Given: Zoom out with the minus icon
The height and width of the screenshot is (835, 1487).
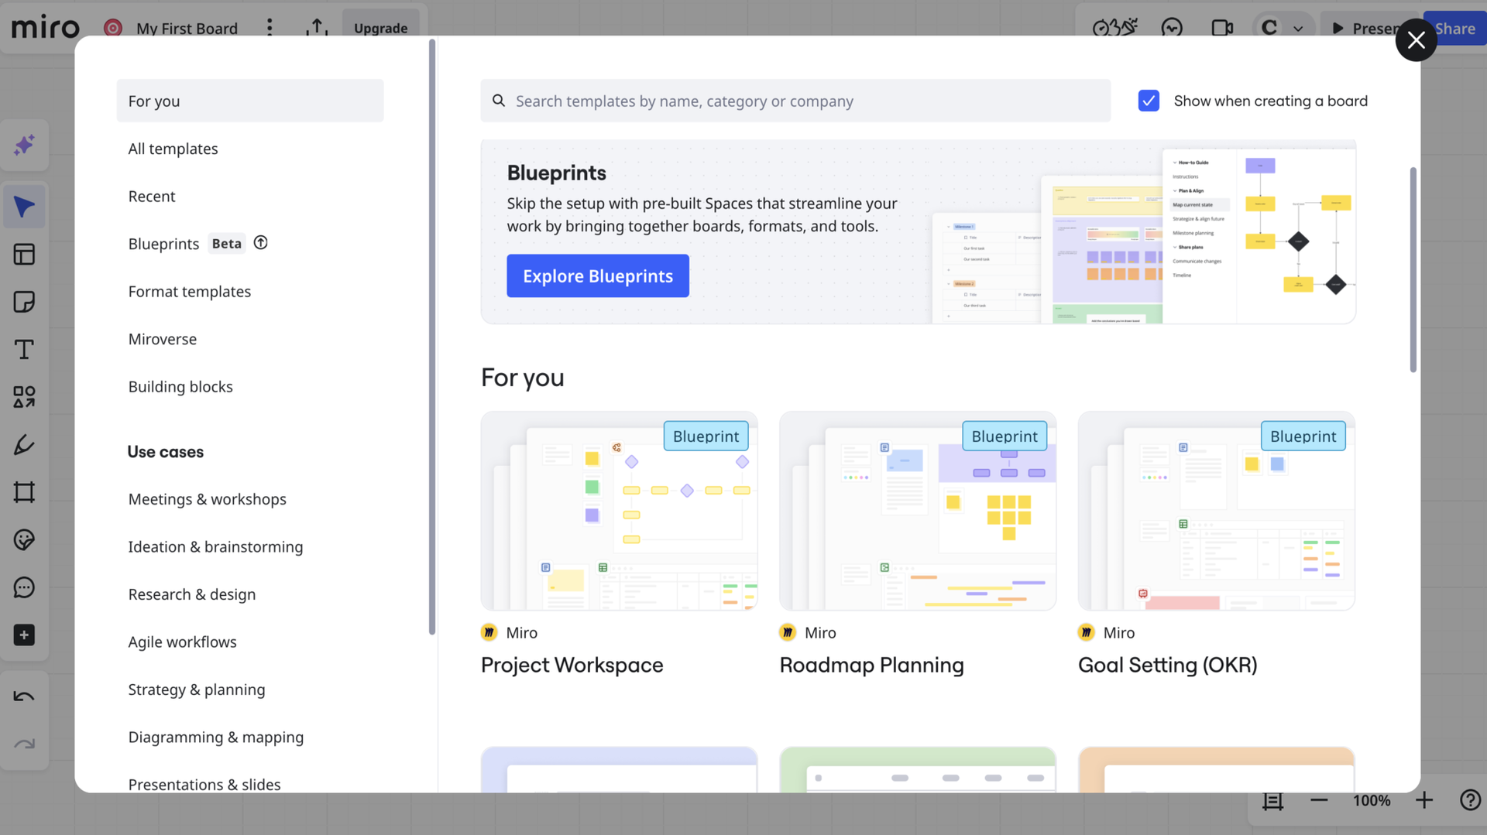Looking at the screenshot, I should click(1319, 800).
